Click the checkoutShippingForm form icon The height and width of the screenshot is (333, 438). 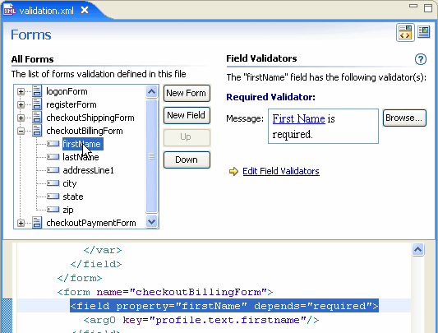point(37,118)
